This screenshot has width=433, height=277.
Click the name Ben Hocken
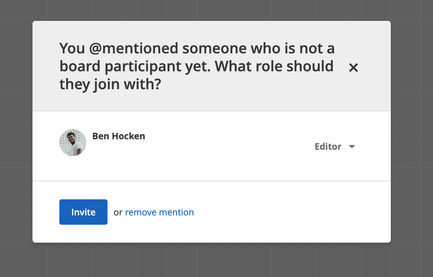coord(118,136)
